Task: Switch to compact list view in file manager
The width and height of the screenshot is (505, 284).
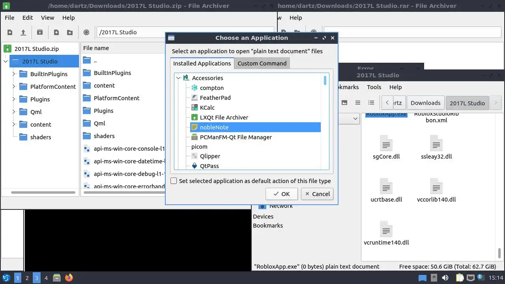Action: [358, 103]
